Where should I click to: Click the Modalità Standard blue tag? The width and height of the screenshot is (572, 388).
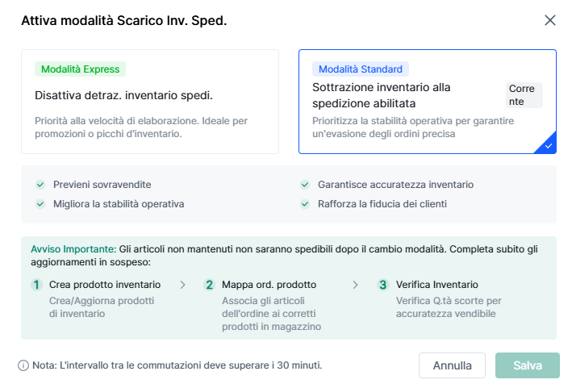(x=361, y=69)
